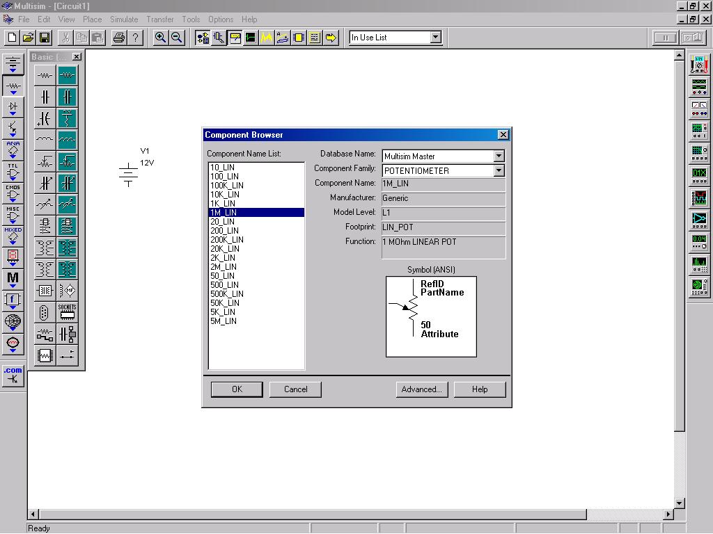
Task: Pick the resistor in the Basic palette
Action: click(45, 75)
